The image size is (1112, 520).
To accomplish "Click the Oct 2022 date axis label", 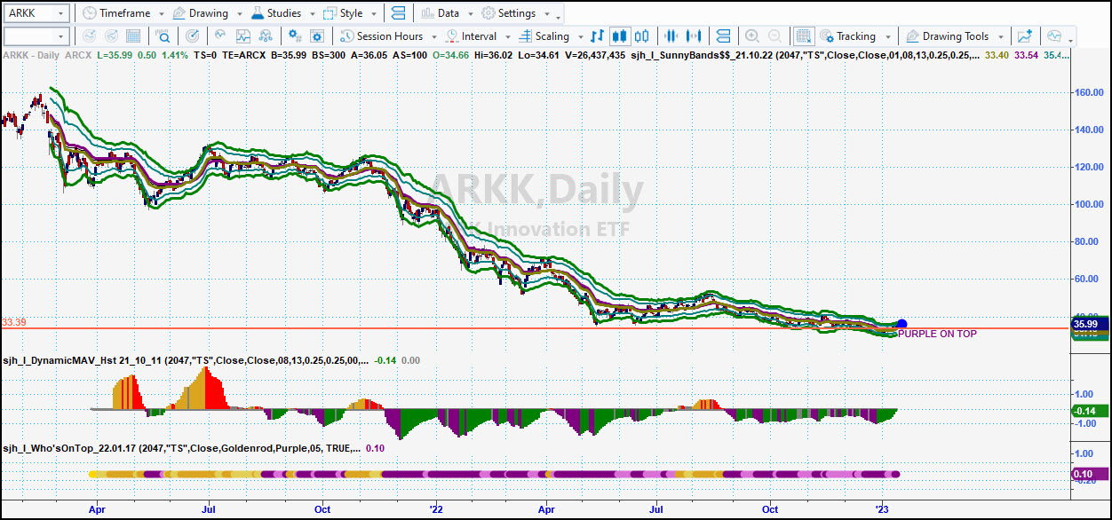I will point(770,509).
